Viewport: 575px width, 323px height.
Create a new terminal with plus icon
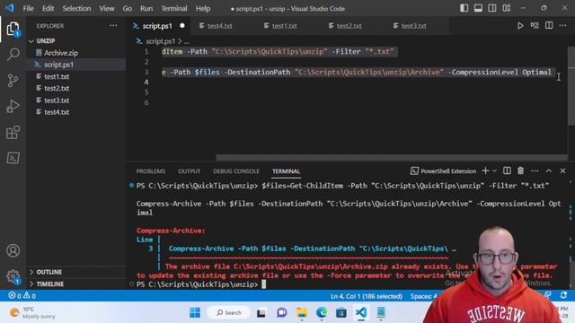pos(485,170)
